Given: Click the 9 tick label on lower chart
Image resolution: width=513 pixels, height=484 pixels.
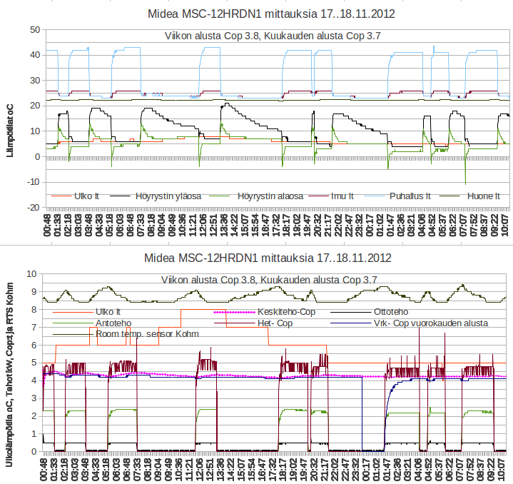Looking at the screenshot, I should 34,291.
